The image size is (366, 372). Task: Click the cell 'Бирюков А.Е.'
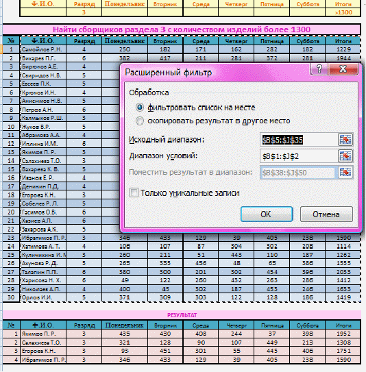[x=43, y=66]
